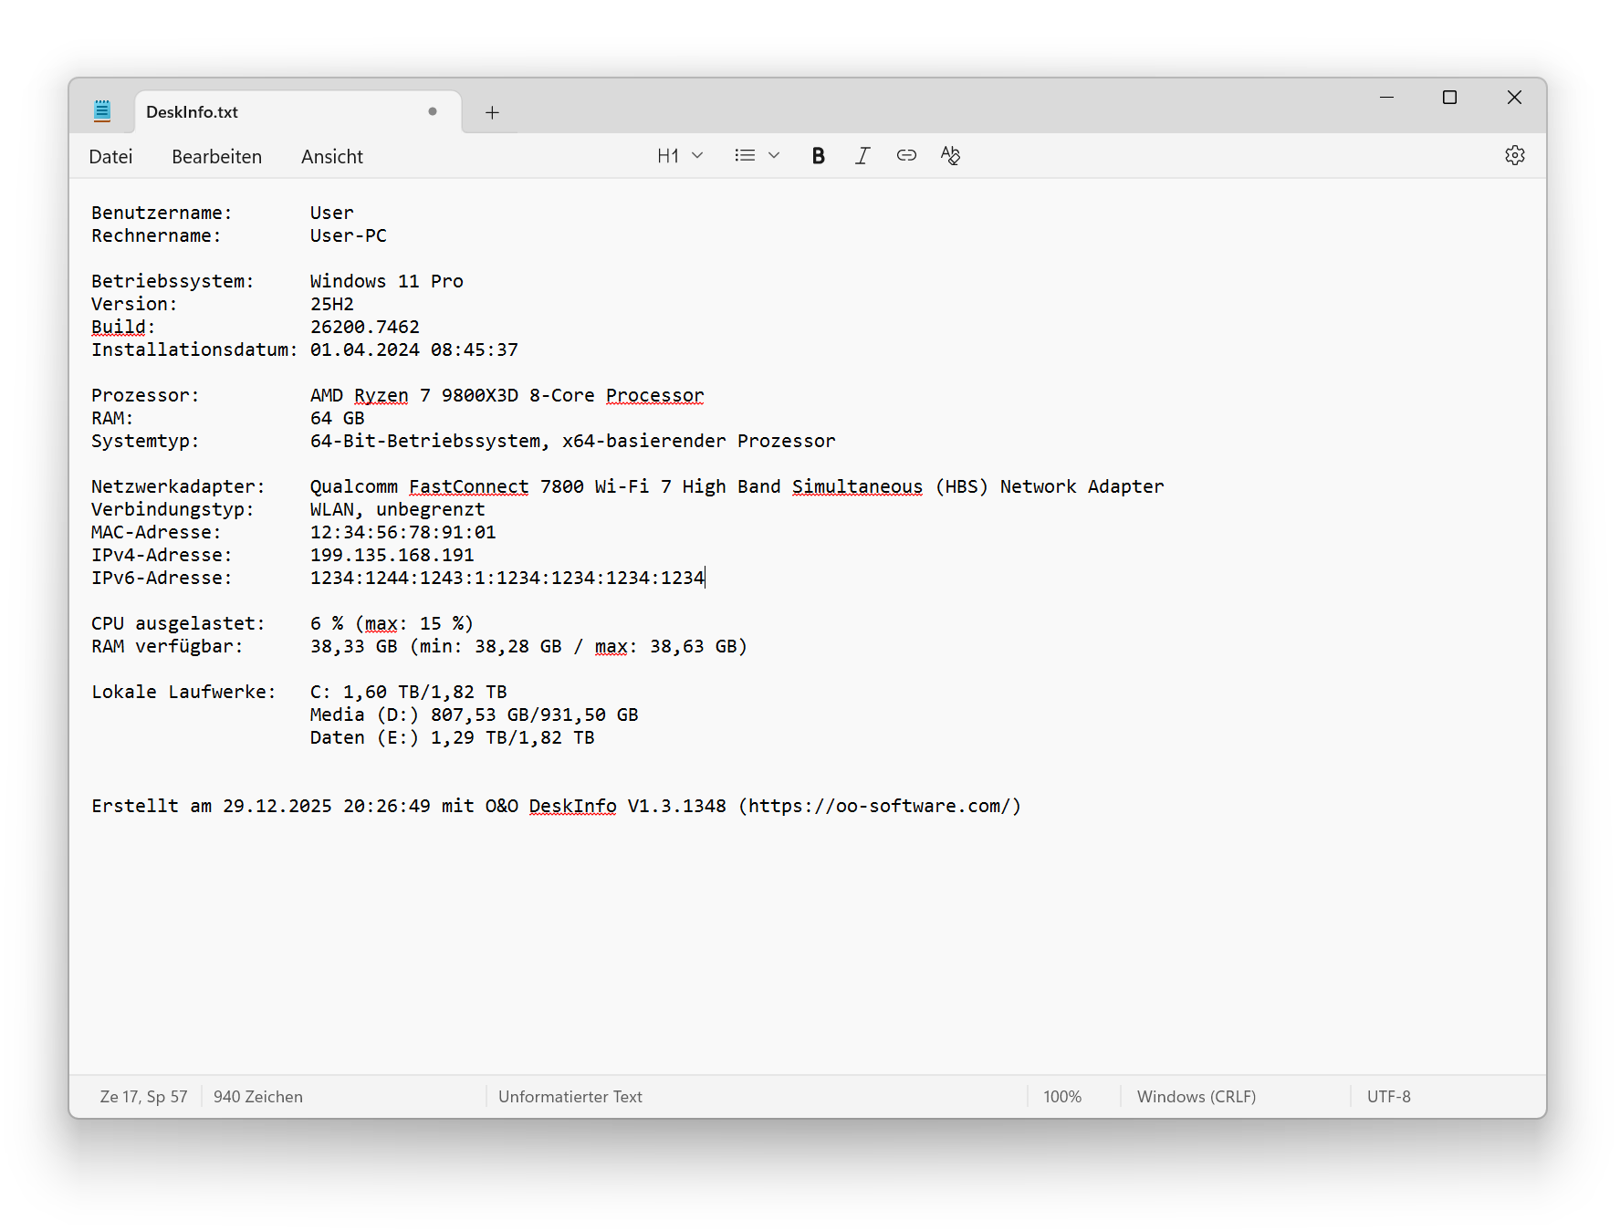Click the 100% zoom level indicator

click(1061, 1096)
